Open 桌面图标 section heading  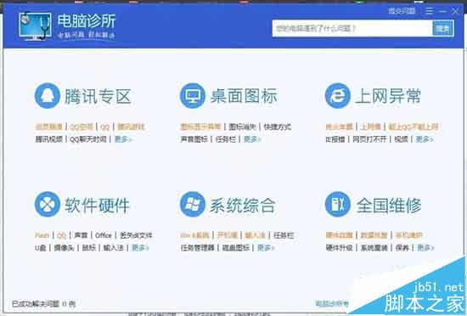coord(244,96)
